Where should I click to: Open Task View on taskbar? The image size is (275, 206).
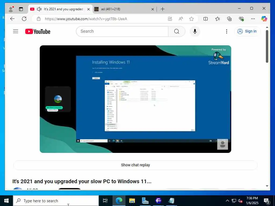(105, 201)
